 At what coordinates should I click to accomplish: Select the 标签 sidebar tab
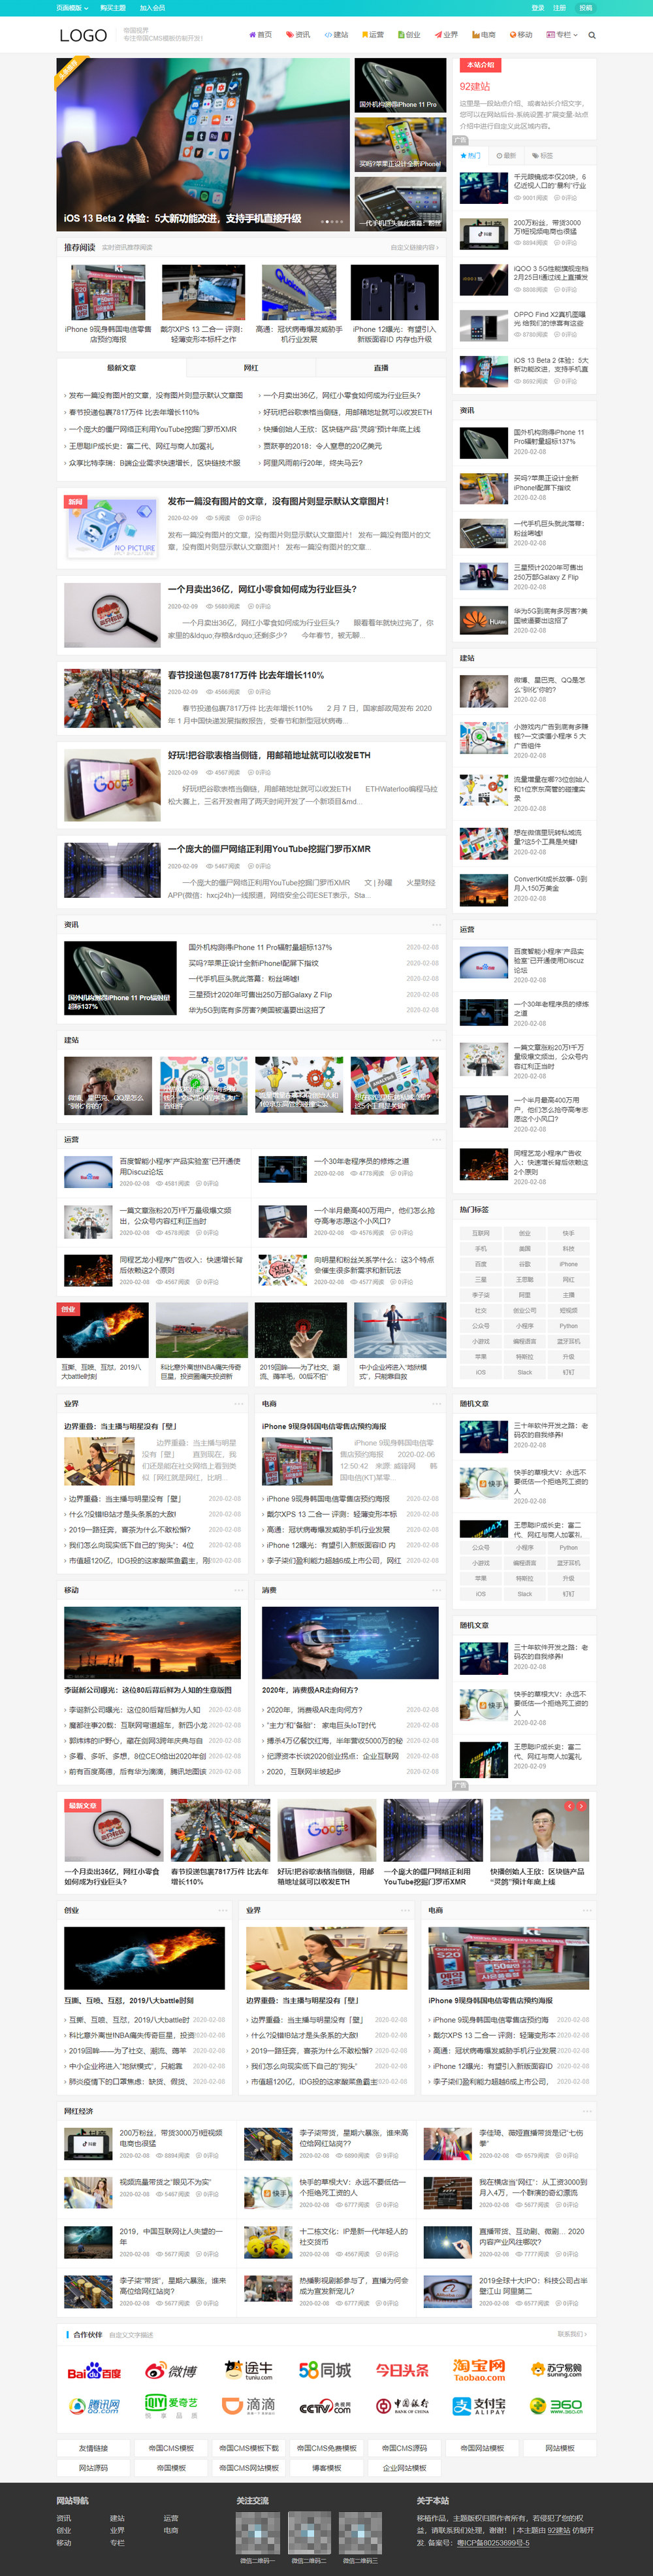point(542,156)
